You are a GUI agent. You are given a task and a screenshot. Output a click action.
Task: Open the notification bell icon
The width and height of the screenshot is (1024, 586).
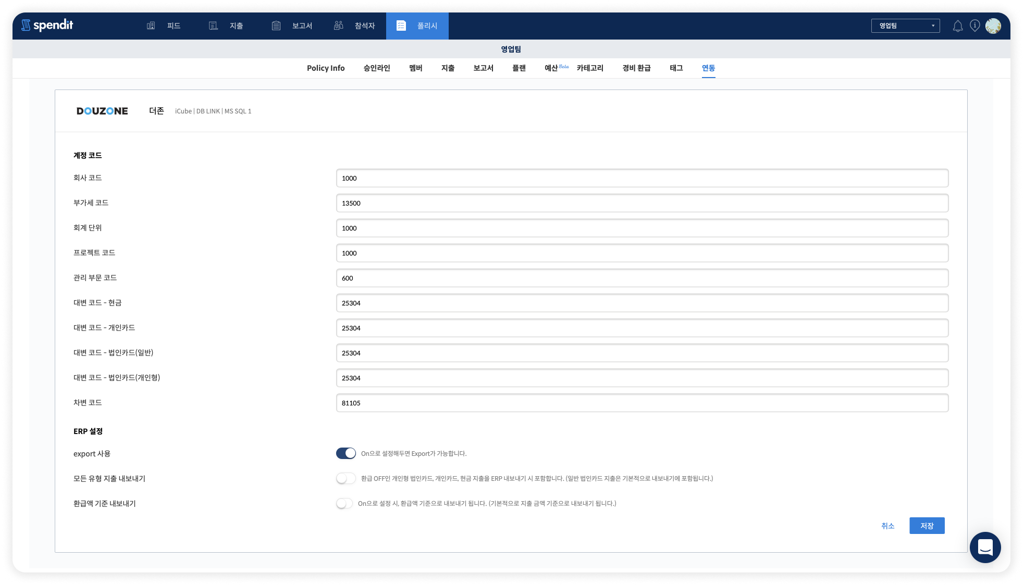point(958,26)
